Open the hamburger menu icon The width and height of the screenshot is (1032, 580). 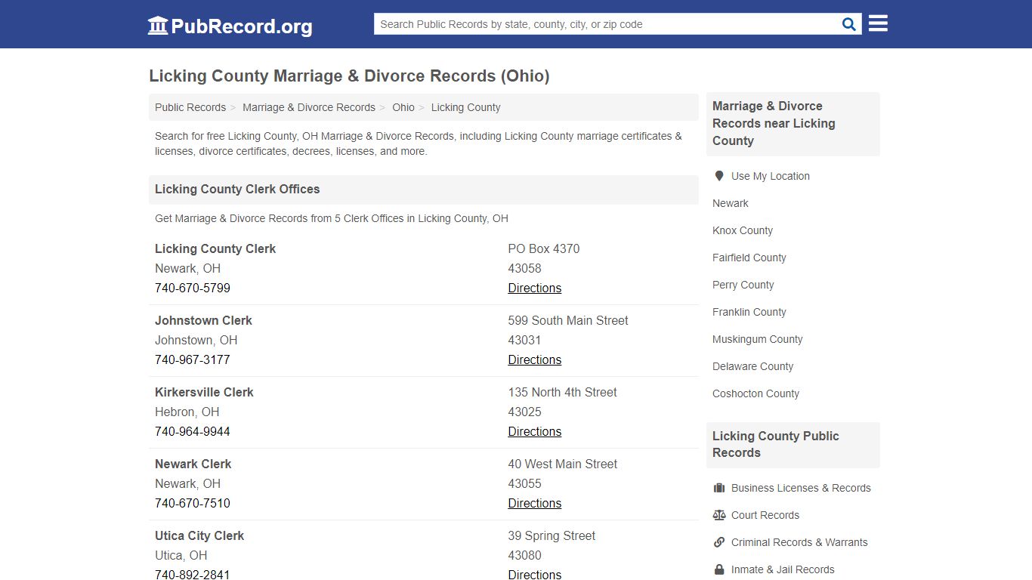878,23
